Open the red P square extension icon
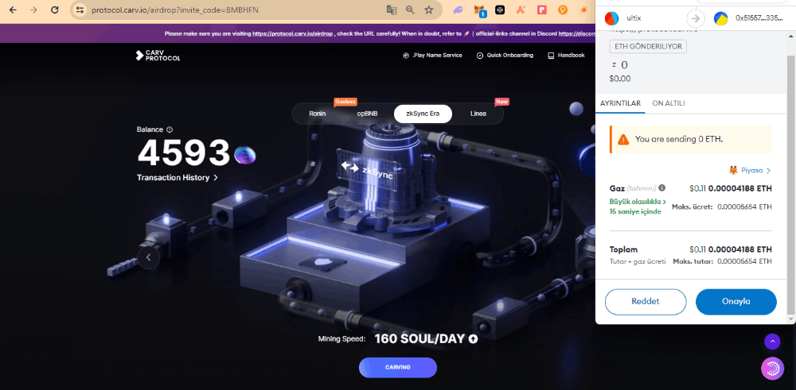The image size is (796, 390). (x=541, y=10)
